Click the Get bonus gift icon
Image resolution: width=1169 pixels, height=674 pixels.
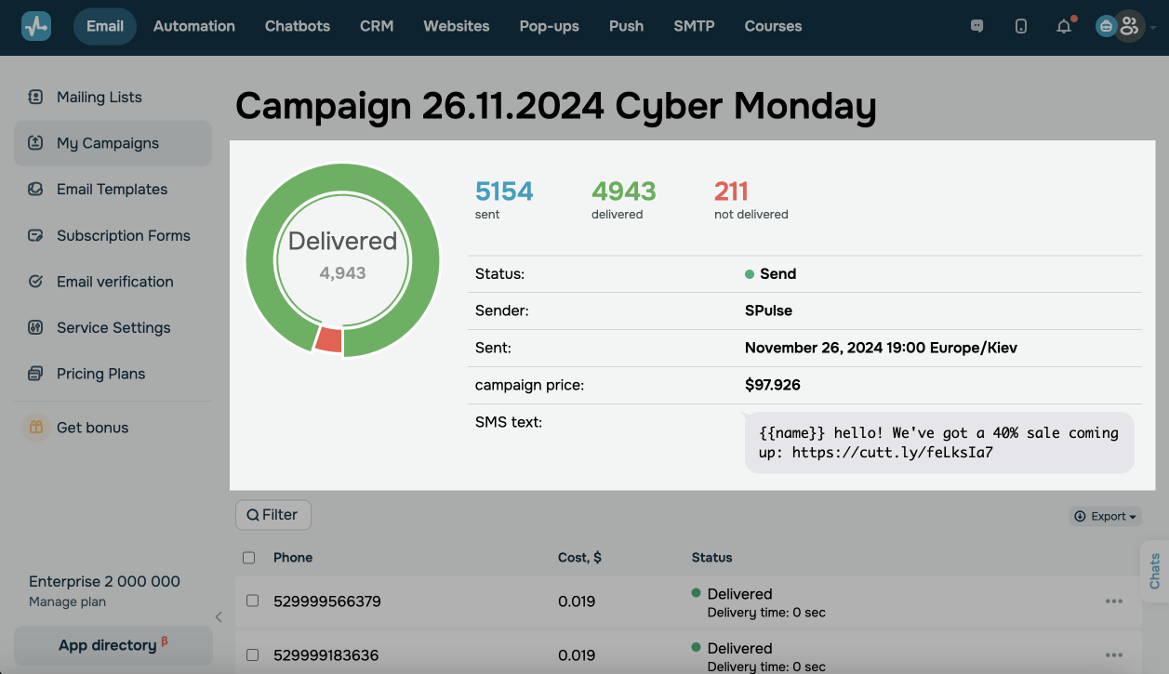click(35, 428)
